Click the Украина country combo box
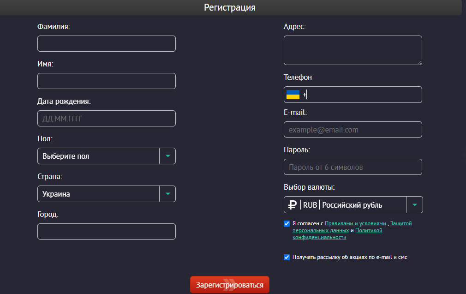The width and height of the screenshot is (466, 294). (107, 194)
